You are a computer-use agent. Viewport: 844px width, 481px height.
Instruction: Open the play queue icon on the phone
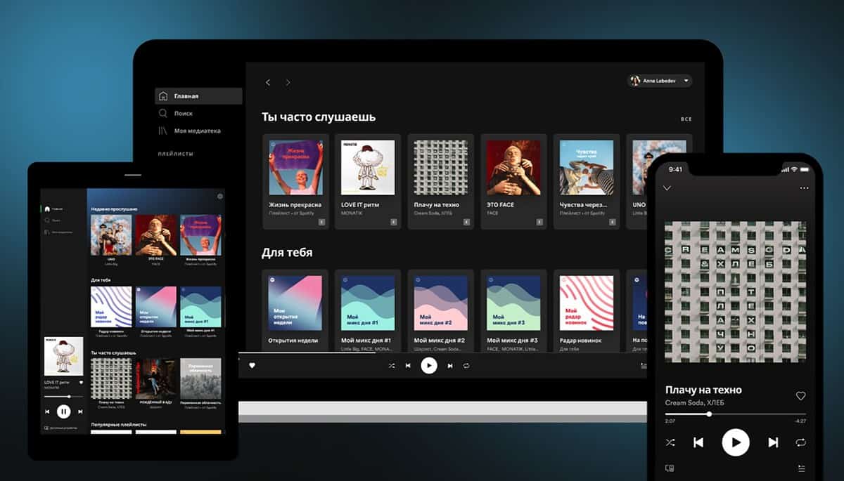click(x=800, y=468)
